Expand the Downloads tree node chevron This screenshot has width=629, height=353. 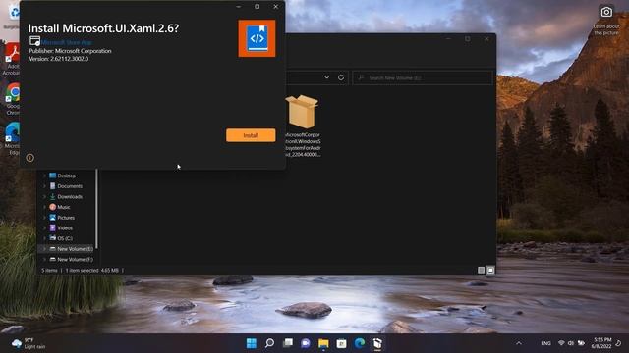pos(44,196)
